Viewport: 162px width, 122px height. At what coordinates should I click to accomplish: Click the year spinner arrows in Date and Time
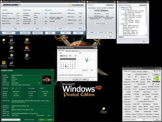76,56
